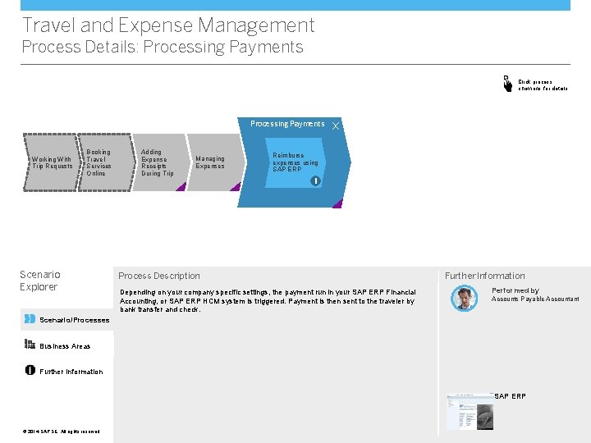The width and height of the screenshot is (591, 443).
Task: Click the Process Description heading
Action: [159, 276]
